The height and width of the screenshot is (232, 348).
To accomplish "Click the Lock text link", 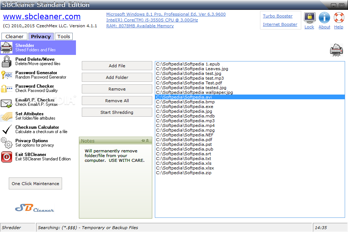I will [309, 27].
